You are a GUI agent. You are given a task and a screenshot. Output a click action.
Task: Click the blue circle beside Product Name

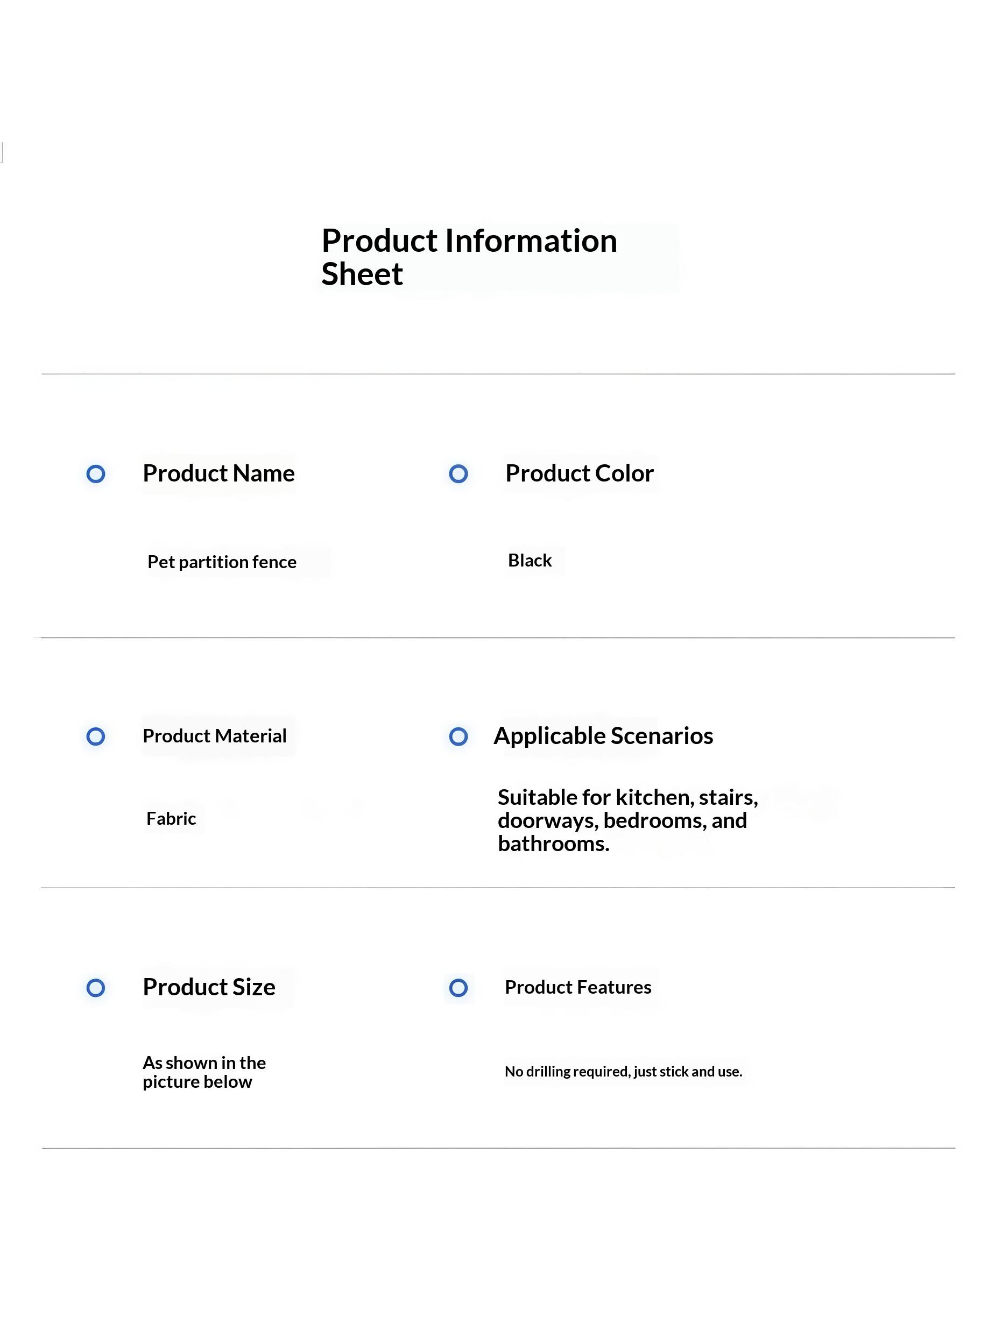(96, 474)
